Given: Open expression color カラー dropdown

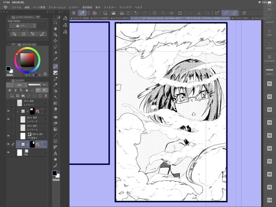Looking at the screenshot, I should (x=23, y=26).
